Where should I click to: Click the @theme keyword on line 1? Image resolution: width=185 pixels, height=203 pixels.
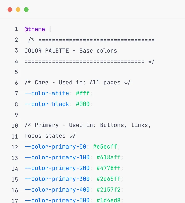click(35, 29)
